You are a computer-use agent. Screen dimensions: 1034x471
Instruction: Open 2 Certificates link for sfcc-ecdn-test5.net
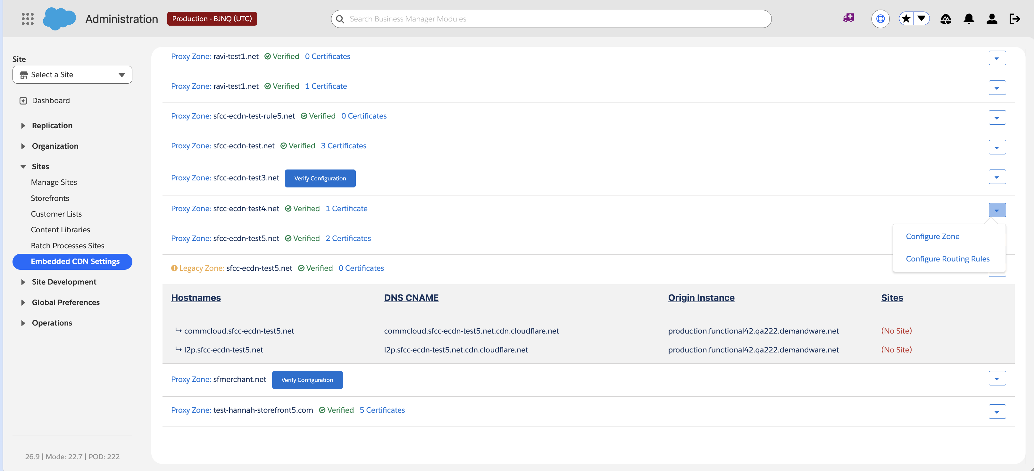(x=348, y=238)
